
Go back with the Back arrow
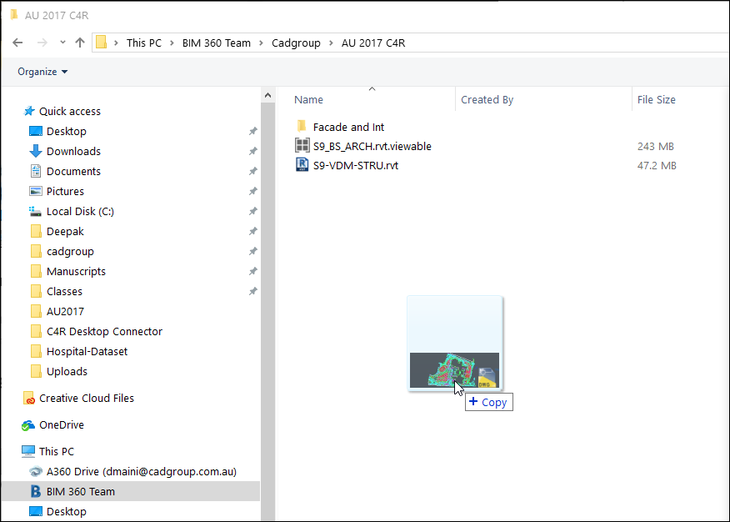[17, 43]
